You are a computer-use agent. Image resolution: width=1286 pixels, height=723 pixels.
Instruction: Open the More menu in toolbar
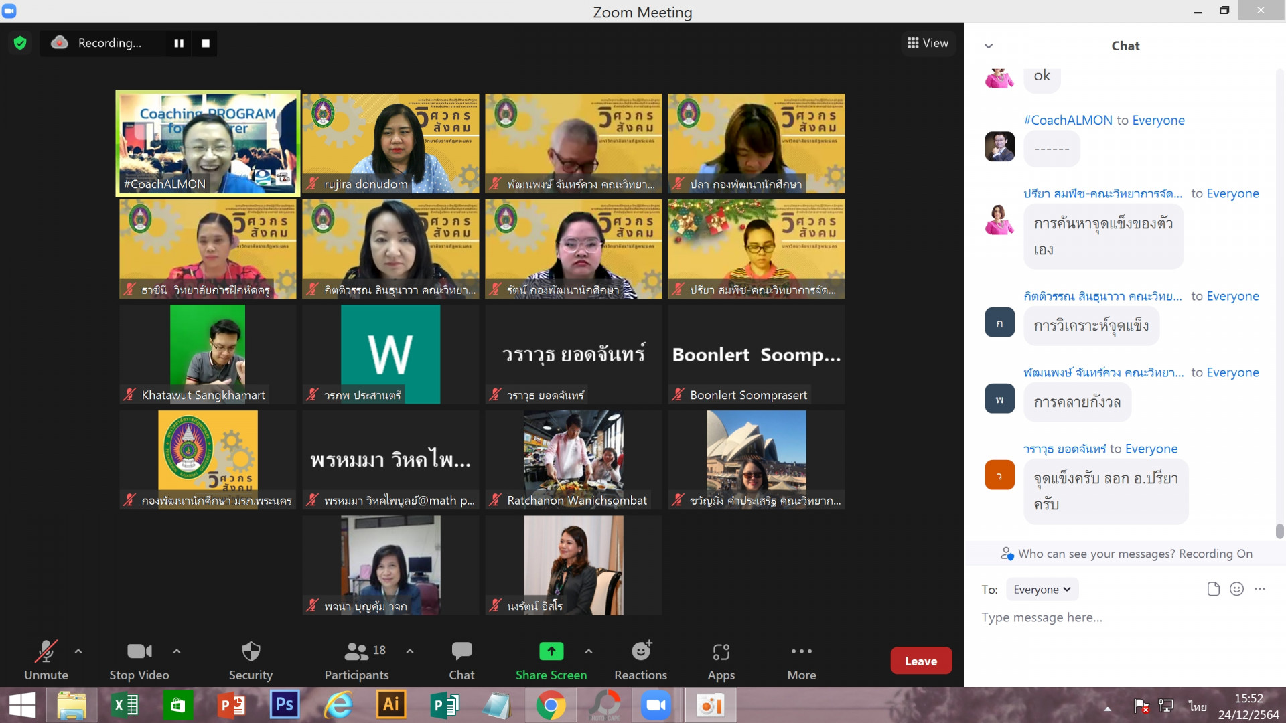[x=801, y=651]
